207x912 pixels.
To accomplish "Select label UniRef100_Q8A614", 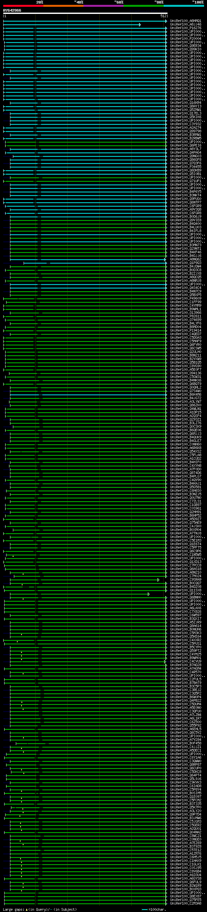I will coord(185,626).
